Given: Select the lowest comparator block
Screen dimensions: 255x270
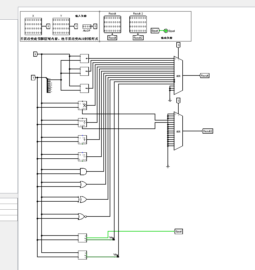Looking at the screenshot, I should (82, 255).
